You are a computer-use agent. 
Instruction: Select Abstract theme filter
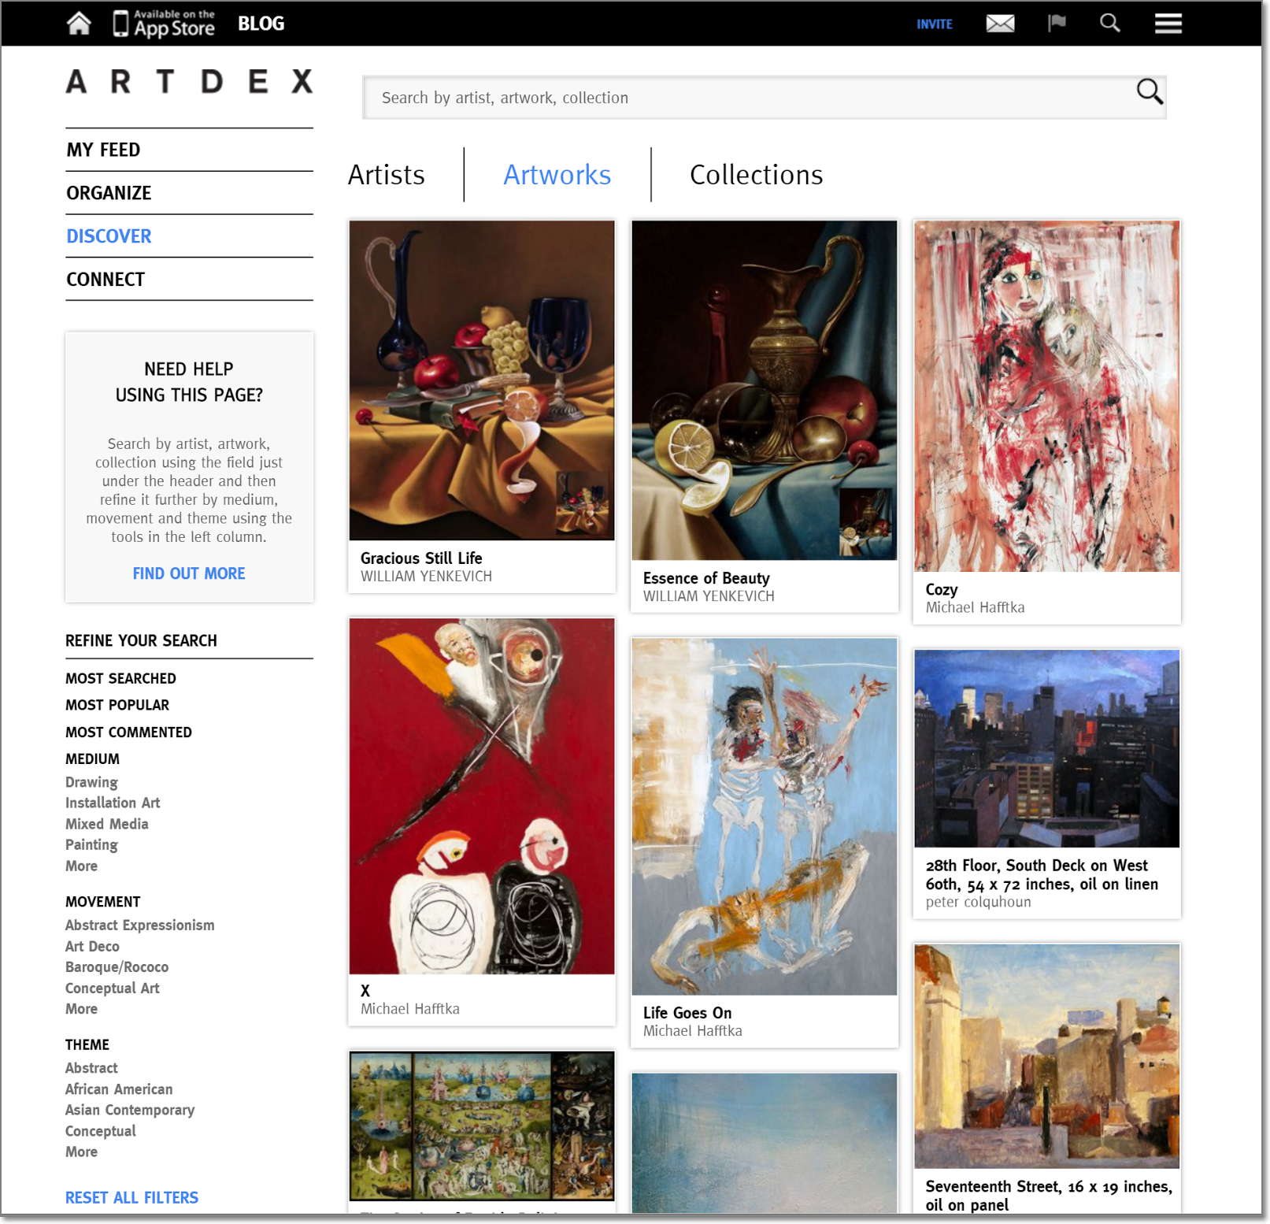(91, 1068)
